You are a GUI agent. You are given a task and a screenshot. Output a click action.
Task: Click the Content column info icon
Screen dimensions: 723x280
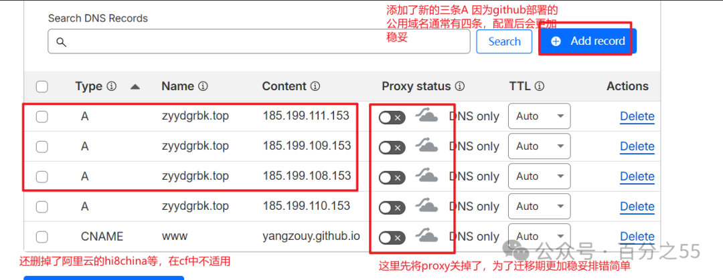point(315,86)
